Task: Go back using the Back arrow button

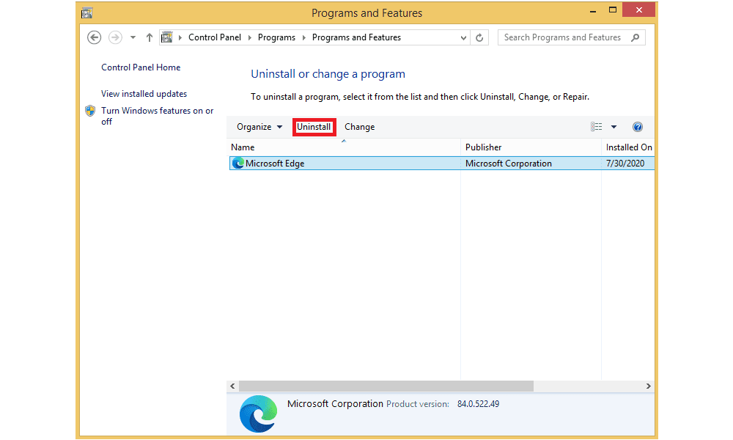Action: pyautogui.click(x=94, y=37)
